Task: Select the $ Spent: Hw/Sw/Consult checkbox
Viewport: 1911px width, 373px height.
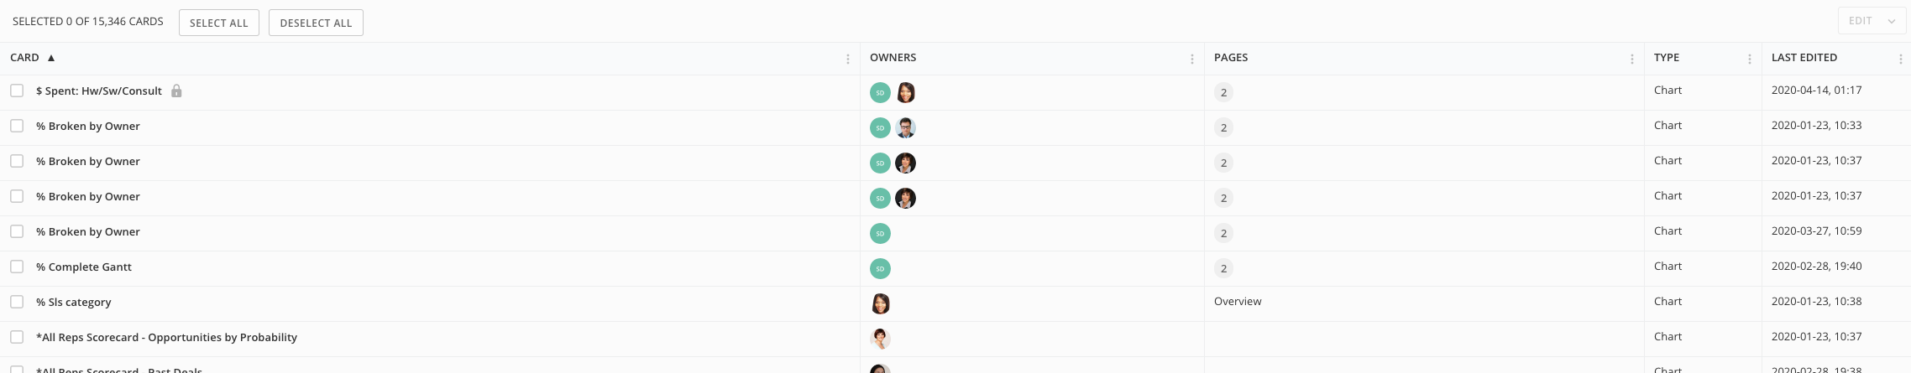Action: point(17,91)
